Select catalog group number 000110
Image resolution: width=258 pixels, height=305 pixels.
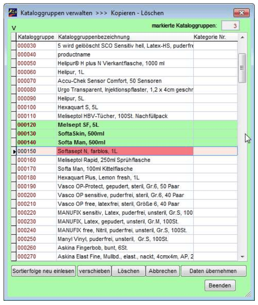tap(36, 116)
